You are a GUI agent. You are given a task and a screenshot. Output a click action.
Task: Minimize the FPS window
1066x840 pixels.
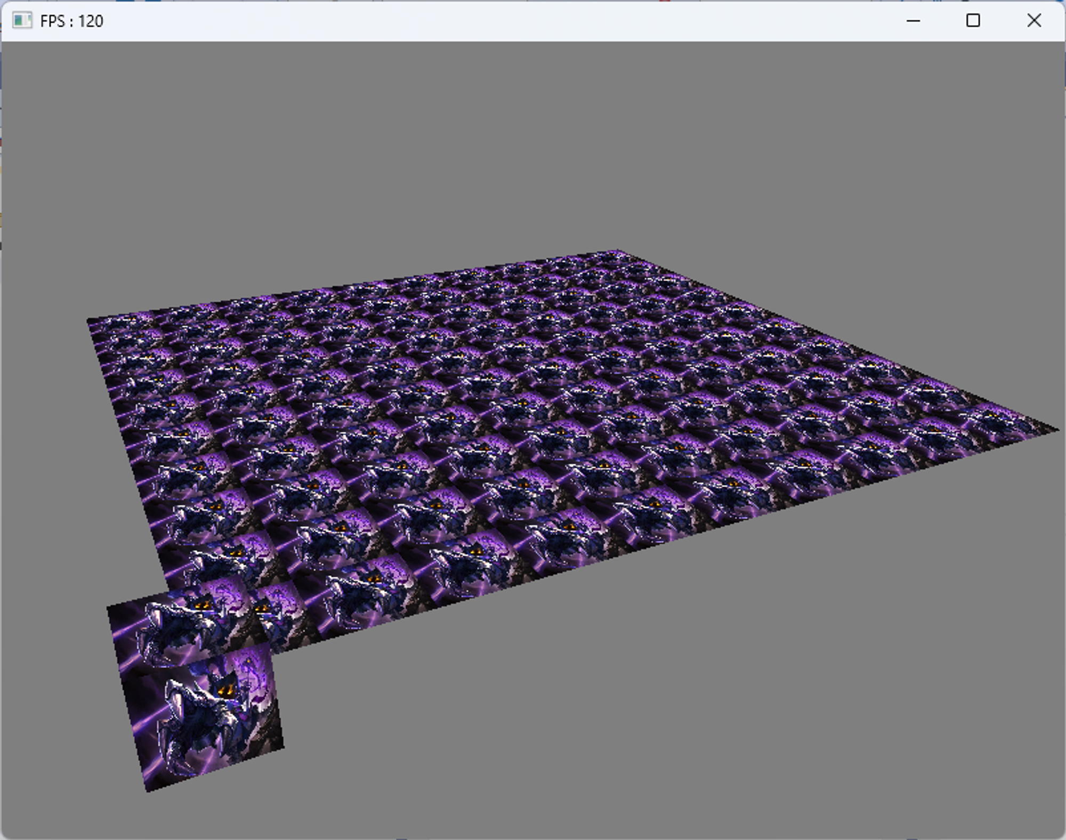point(913,21)
